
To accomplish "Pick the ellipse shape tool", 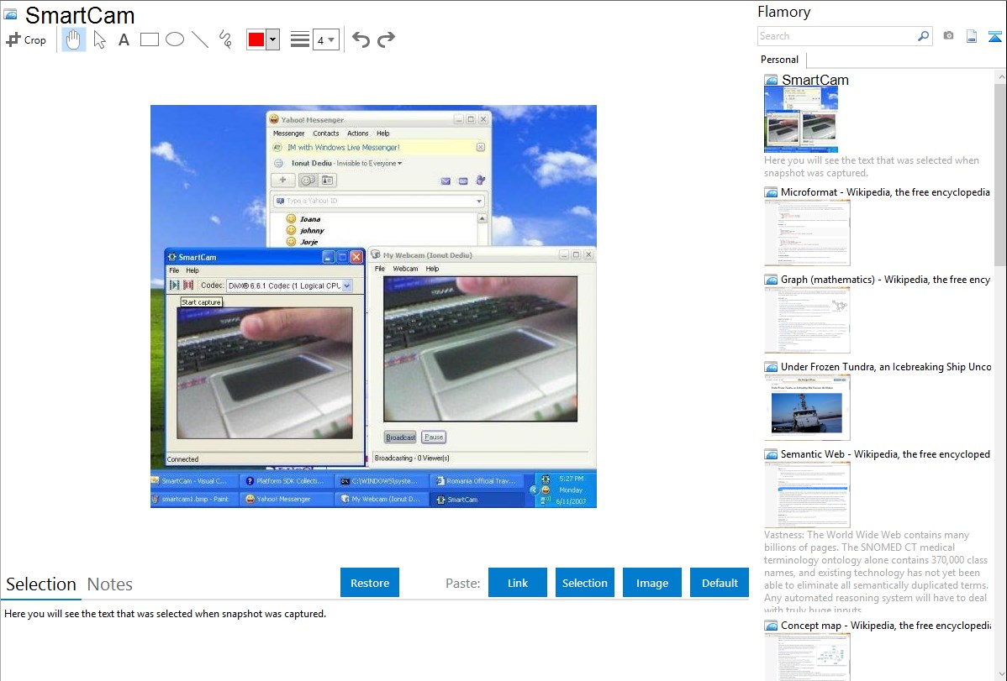I will coord(175,39).
